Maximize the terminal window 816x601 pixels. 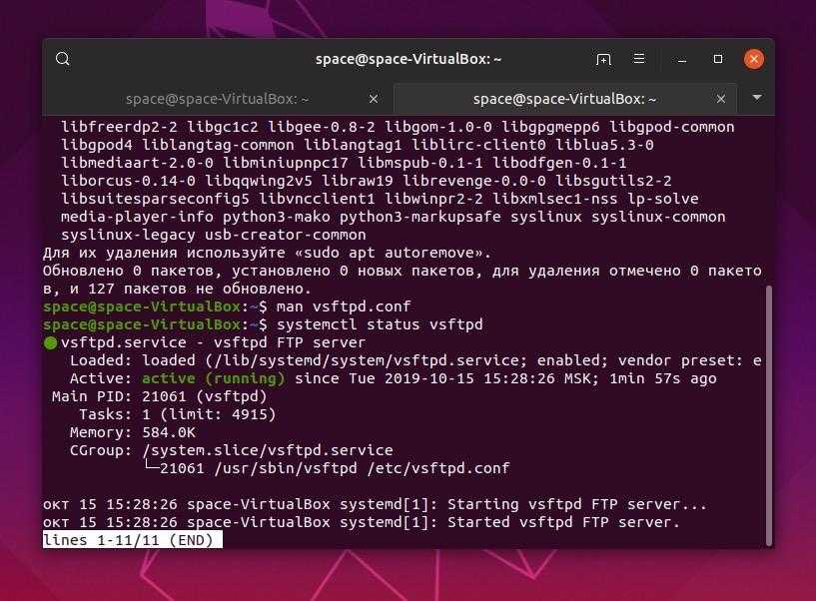click(717, 59)
